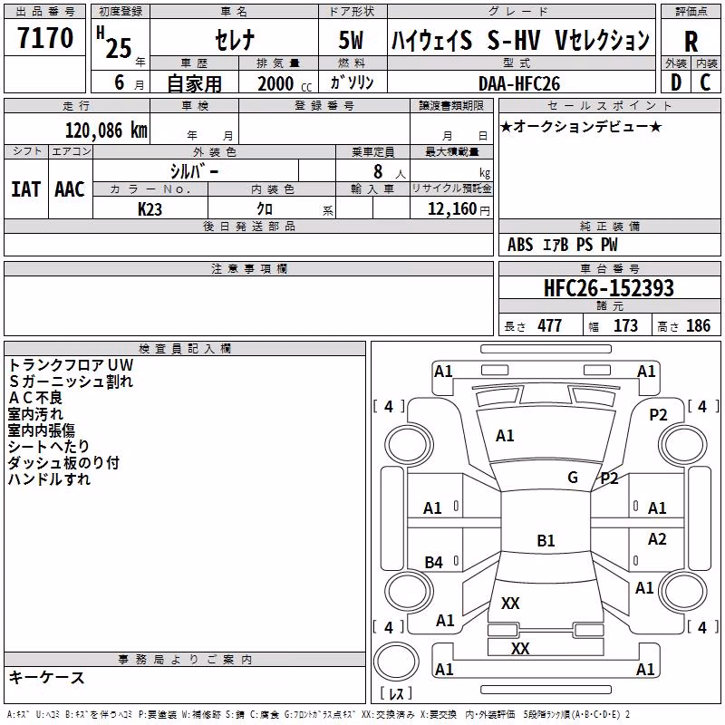Screen dimensions: 725x725
Task: Click the air conditioner value AAC
Action: 70,189
